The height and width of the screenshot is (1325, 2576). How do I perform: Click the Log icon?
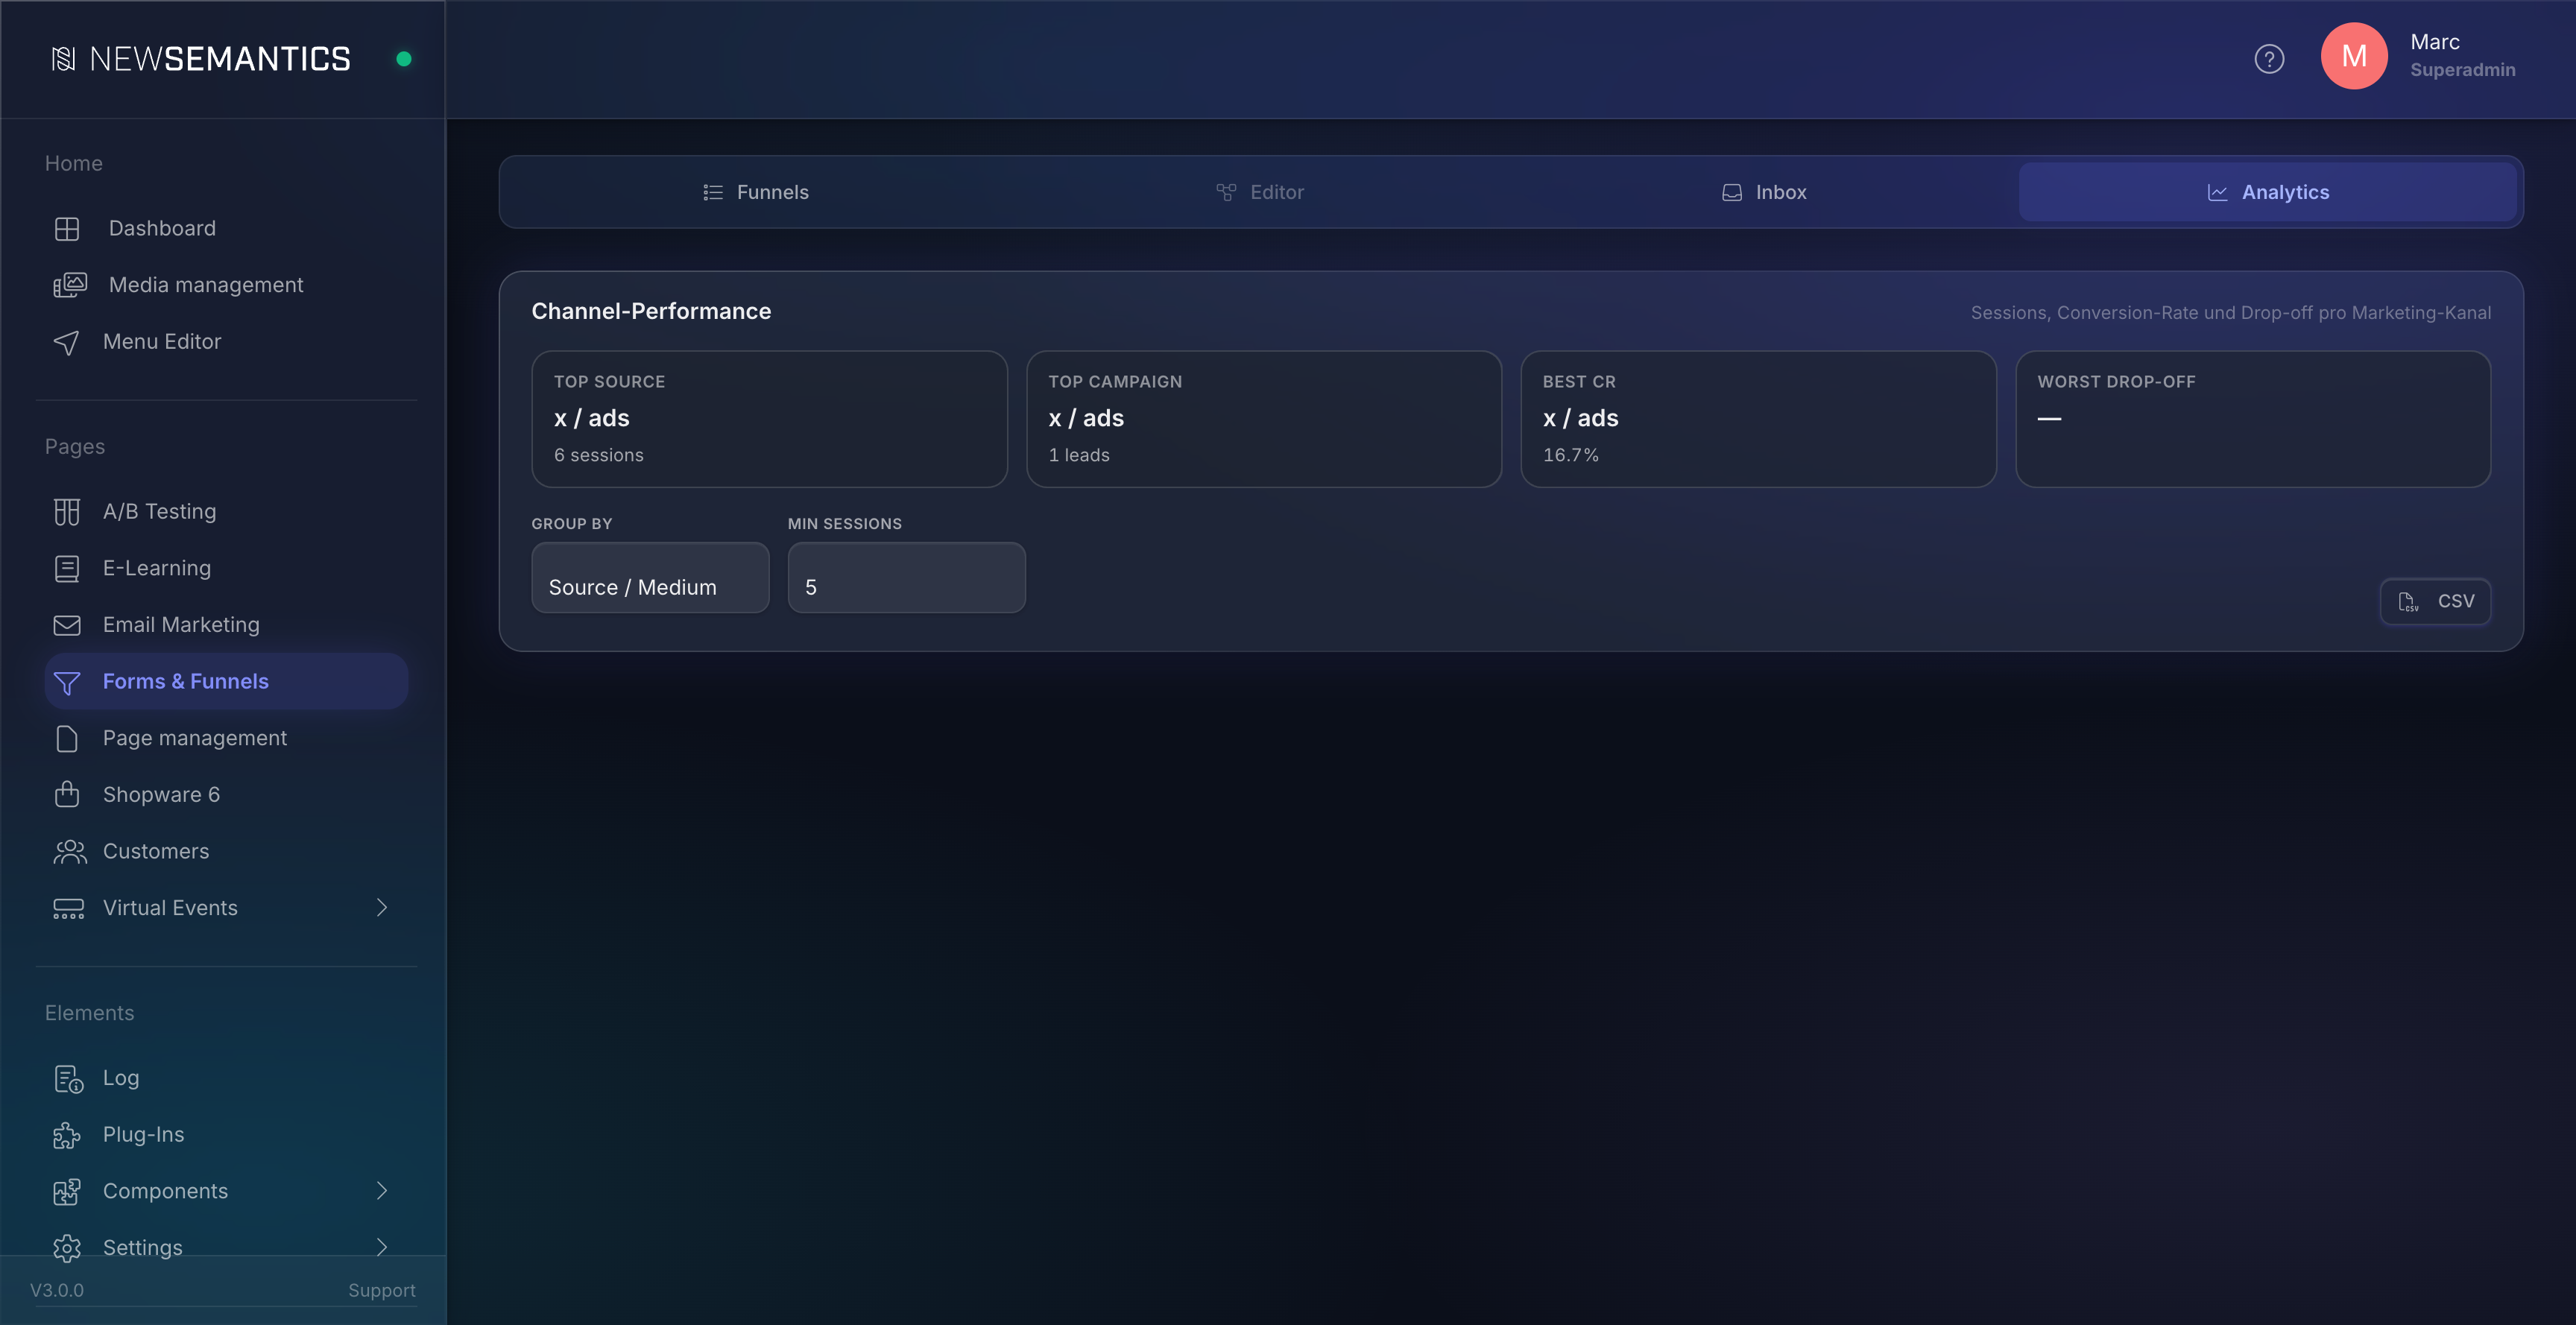pyautogui.click(x=68, y=1079)
